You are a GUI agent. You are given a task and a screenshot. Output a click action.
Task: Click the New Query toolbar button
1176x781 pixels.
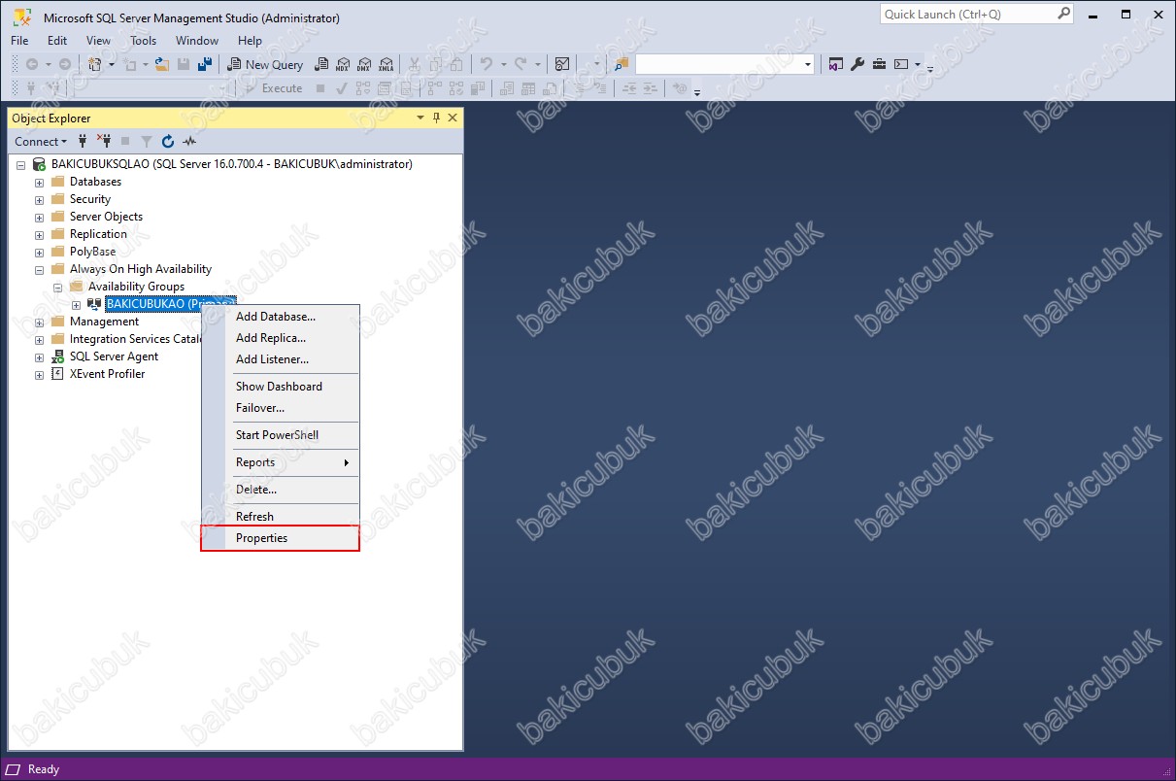pyautogui.click(x=265, y=64)
